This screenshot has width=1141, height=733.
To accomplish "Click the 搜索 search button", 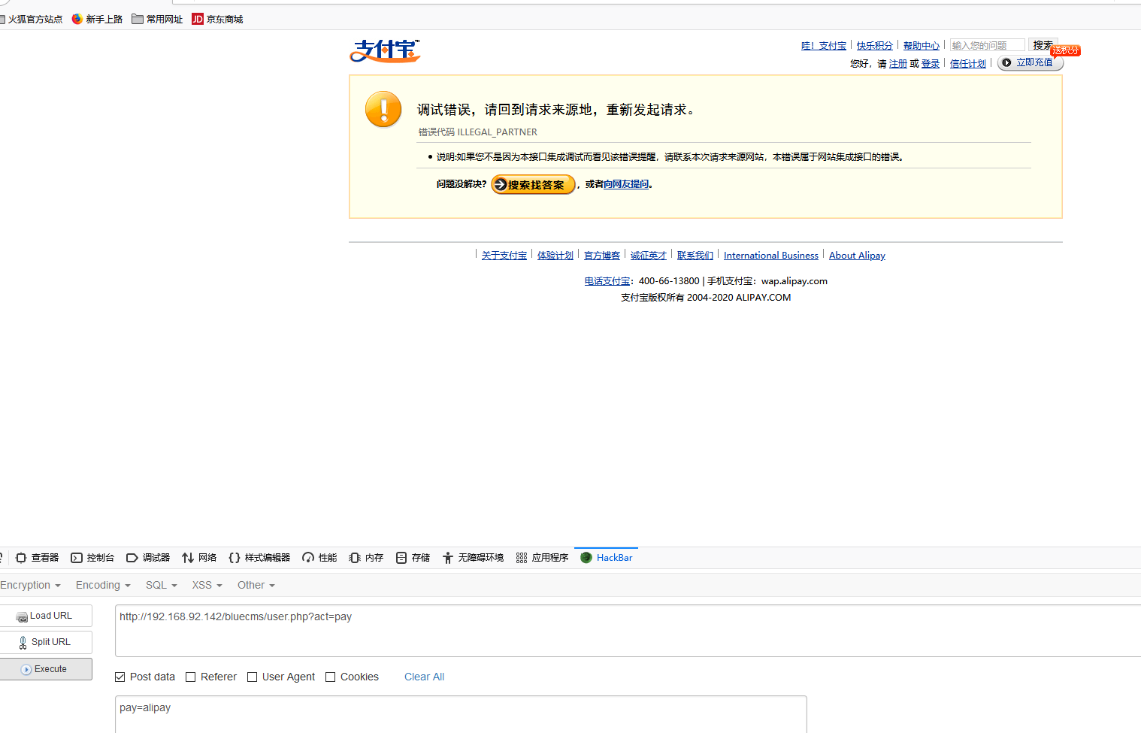I will (x=1043, y=45).
